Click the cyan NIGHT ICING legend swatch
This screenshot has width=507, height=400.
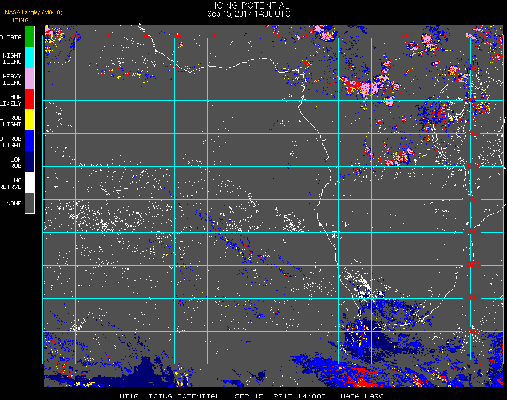point(29,57)
